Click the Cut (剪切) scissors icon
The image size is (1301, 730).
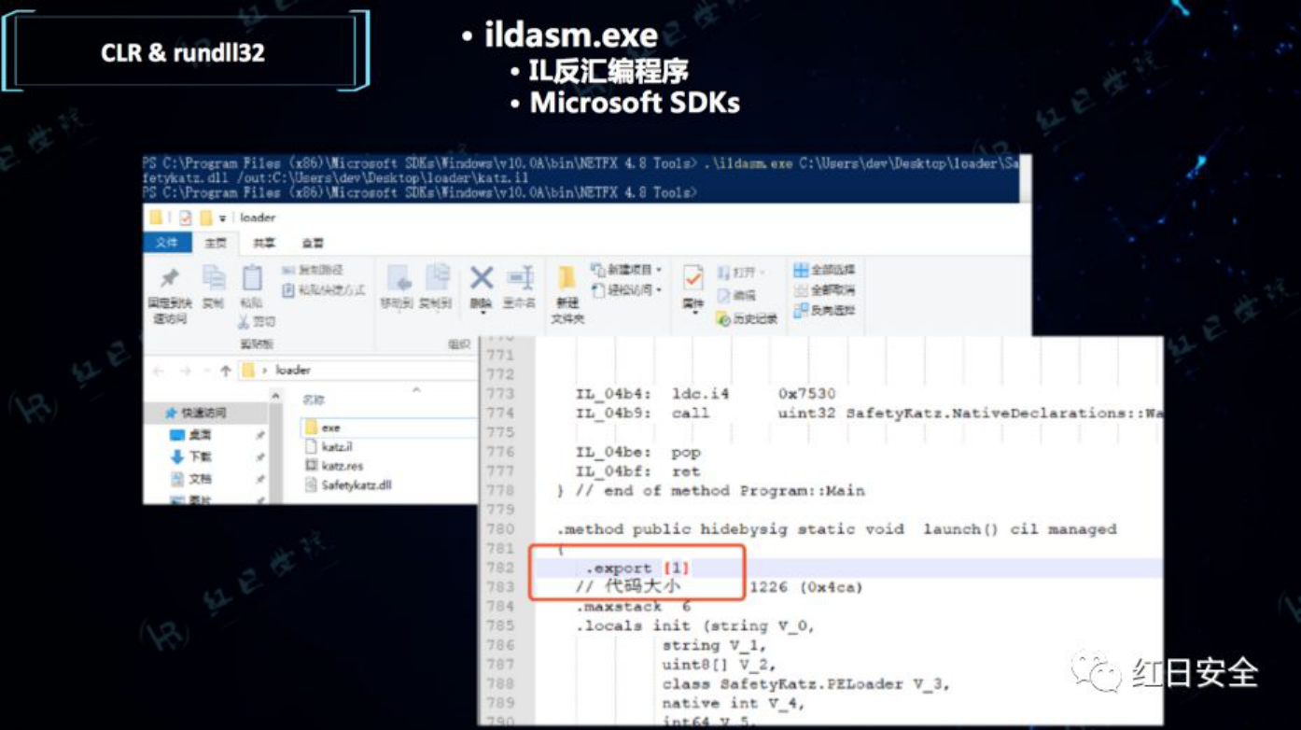point(244,321)
